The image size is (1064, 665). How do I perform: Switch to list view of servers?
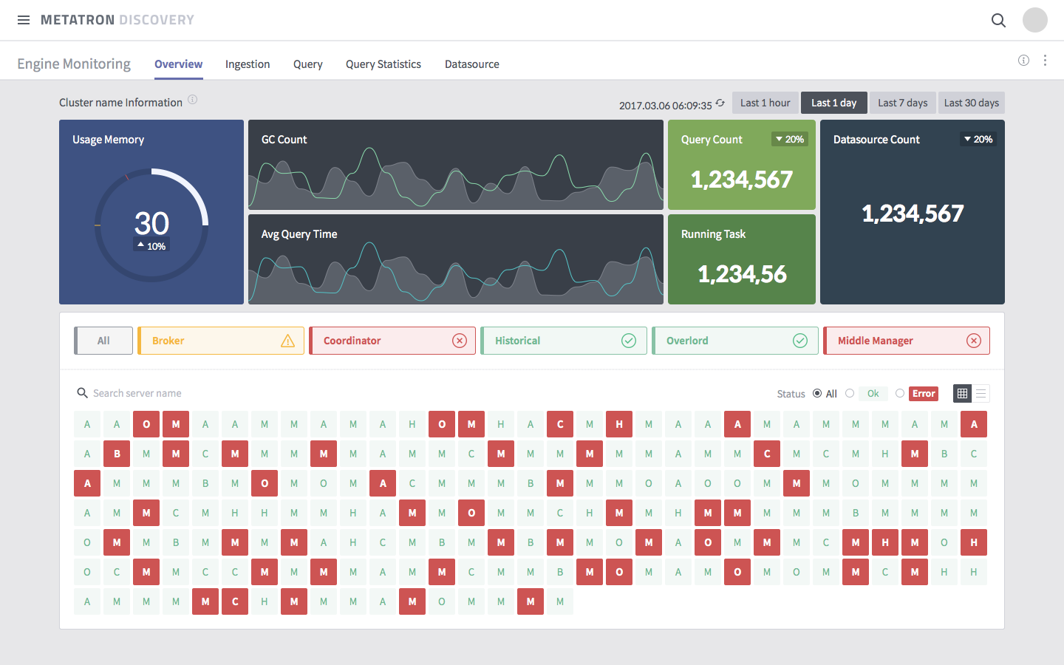(x=981, y=394)
